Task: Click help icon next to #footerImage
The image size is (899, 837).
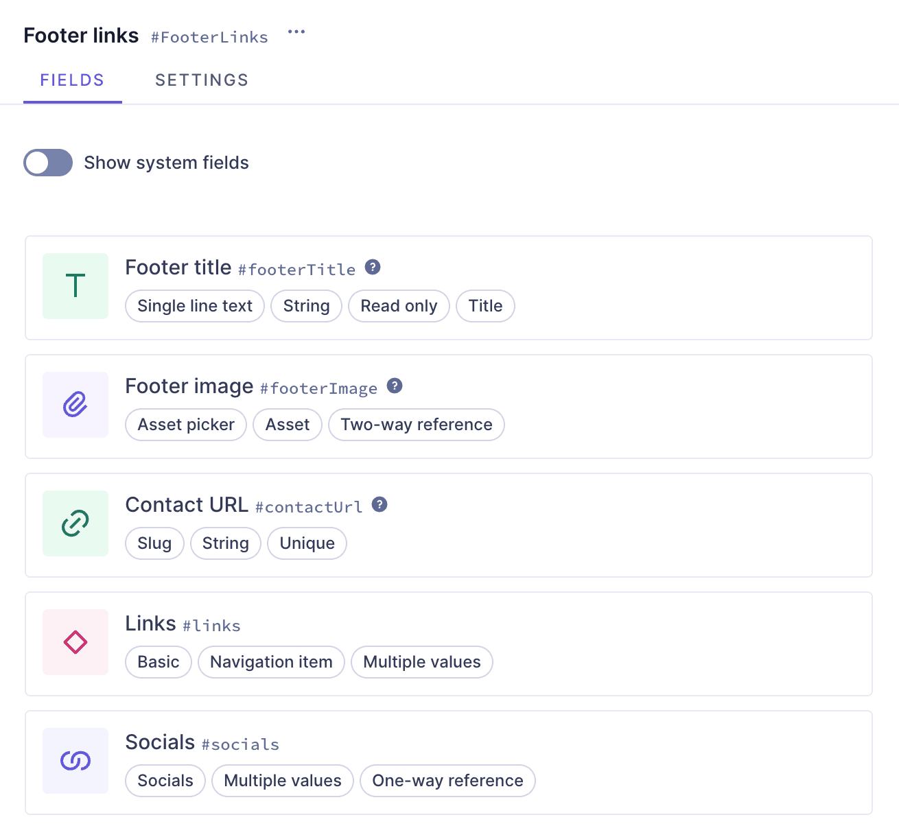Action: (395, 386)
